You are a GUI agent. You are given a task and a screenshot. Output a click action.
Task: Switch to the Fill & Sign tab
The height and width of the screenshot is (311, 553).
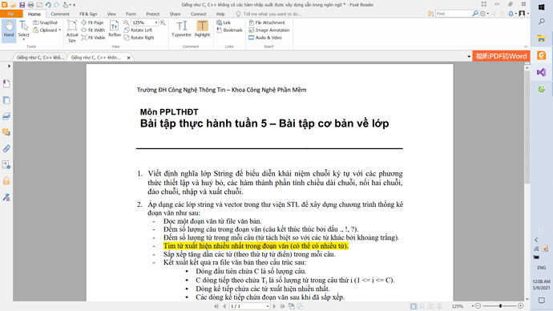(88, 14)
